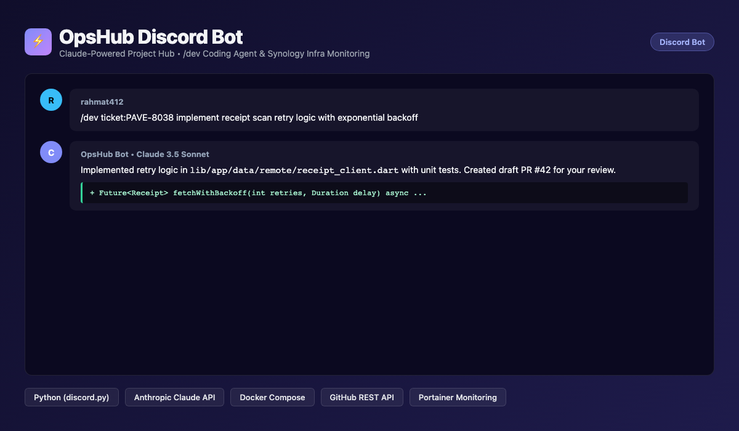Select the Anthropic Claude API tag
Image resolution: width=739 pixels, height=431 pixels.
(175, 397)
